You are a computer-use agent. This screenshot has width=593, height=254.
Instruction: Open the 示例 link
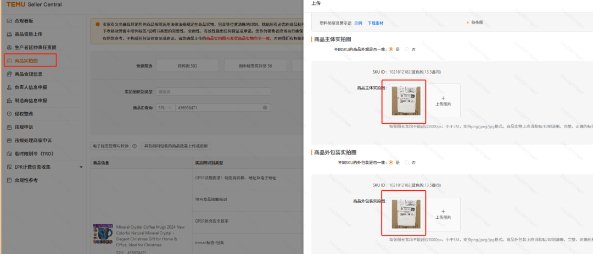pyautogui.click(x=358, y=23)
